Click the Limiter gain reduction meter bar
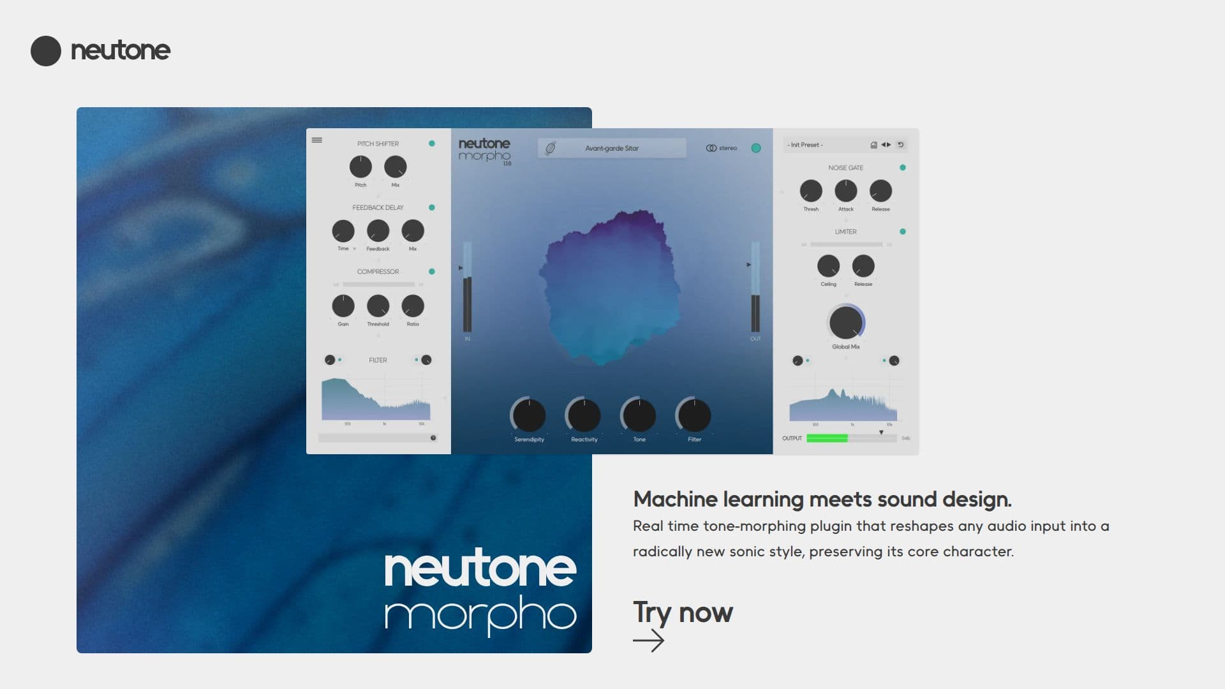 (x=846, y=244)
